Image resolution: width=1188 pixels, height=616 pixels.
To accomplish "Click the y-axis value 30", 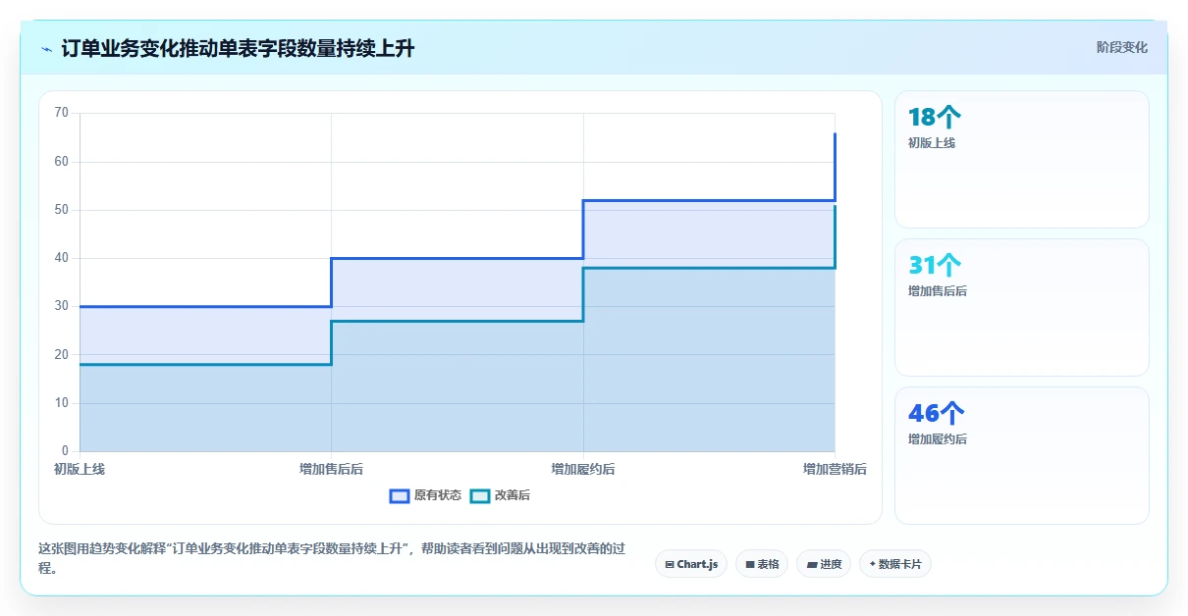I will click(61, 306).
